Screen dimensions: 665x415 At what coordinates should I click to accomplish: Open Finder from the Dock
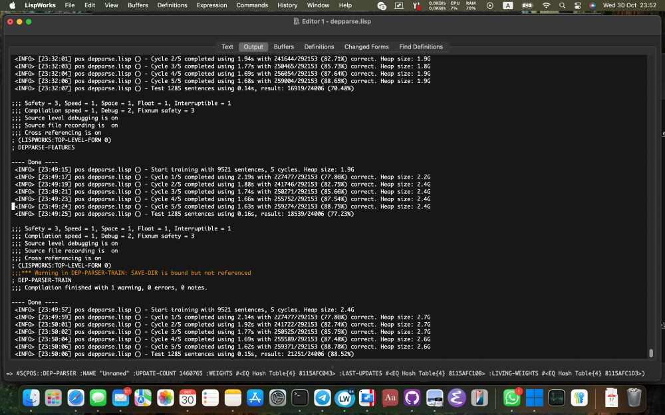(x=31, y=398)
